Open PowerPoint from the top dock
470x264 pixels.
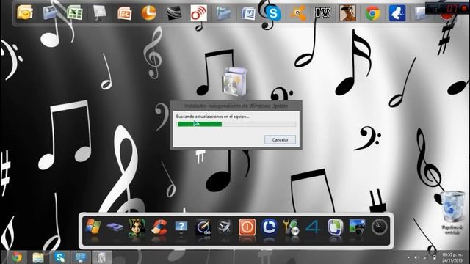click(x=124, y=13)
